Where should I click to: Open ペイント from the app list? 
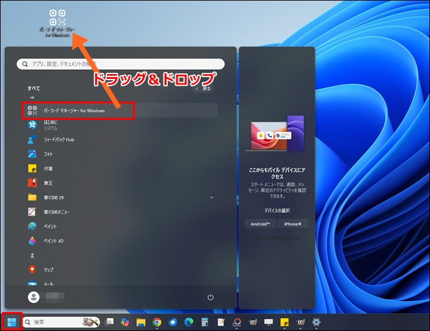120,226
